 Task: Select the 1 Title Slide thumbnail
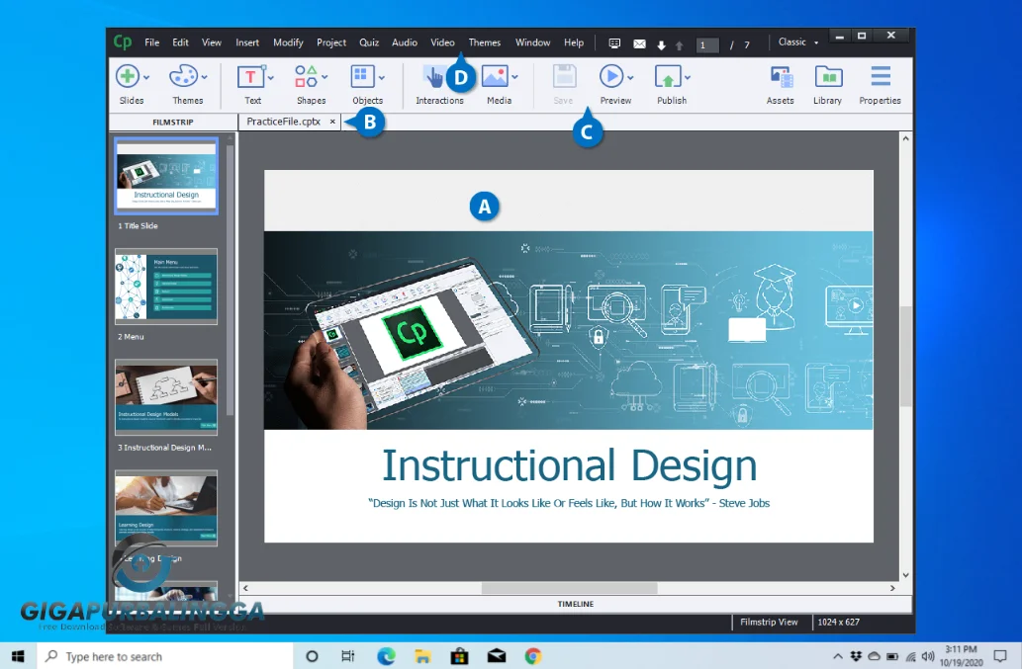[x=166, y=176]
